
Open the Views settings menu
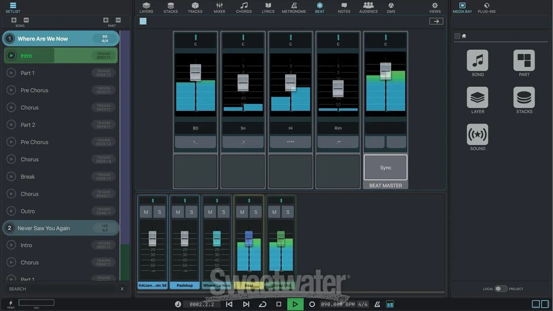[435, 7]
